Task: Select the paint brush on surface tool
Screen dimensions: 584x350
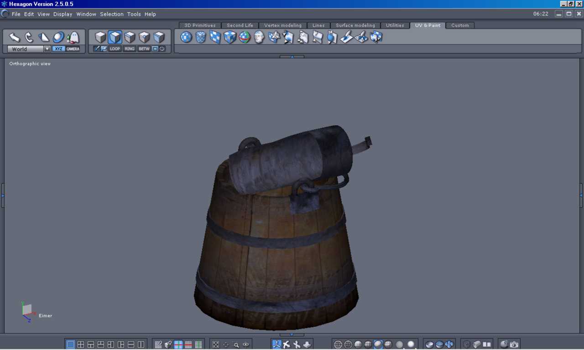Action: pyautogui.click(x=347, y=37)
